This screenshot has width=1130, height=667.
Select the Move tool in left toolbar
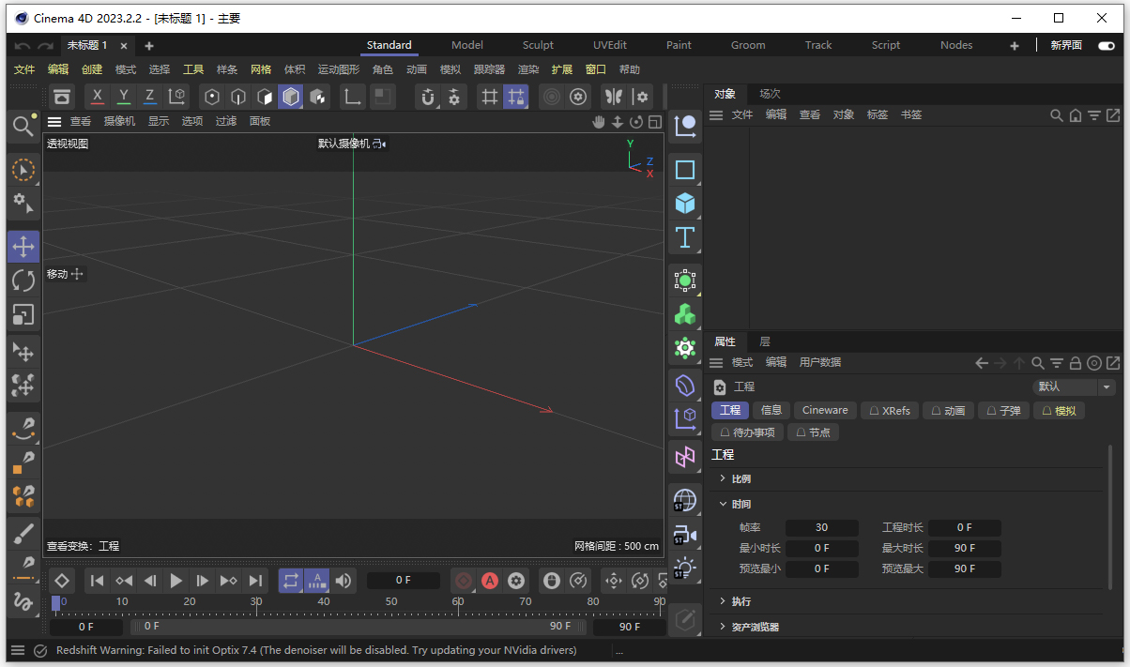[x=23, y=246]
